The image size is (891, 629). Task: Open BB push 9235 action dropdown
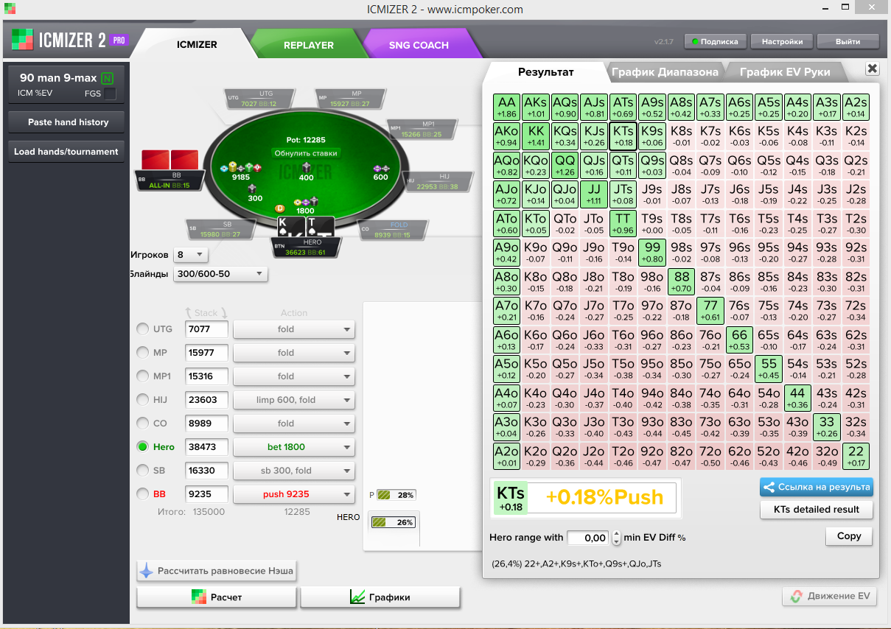click(294, 494)
